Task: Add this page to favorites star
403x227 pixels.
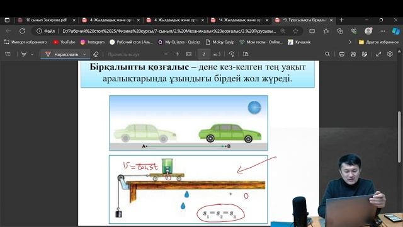Action: coord(295,31)
